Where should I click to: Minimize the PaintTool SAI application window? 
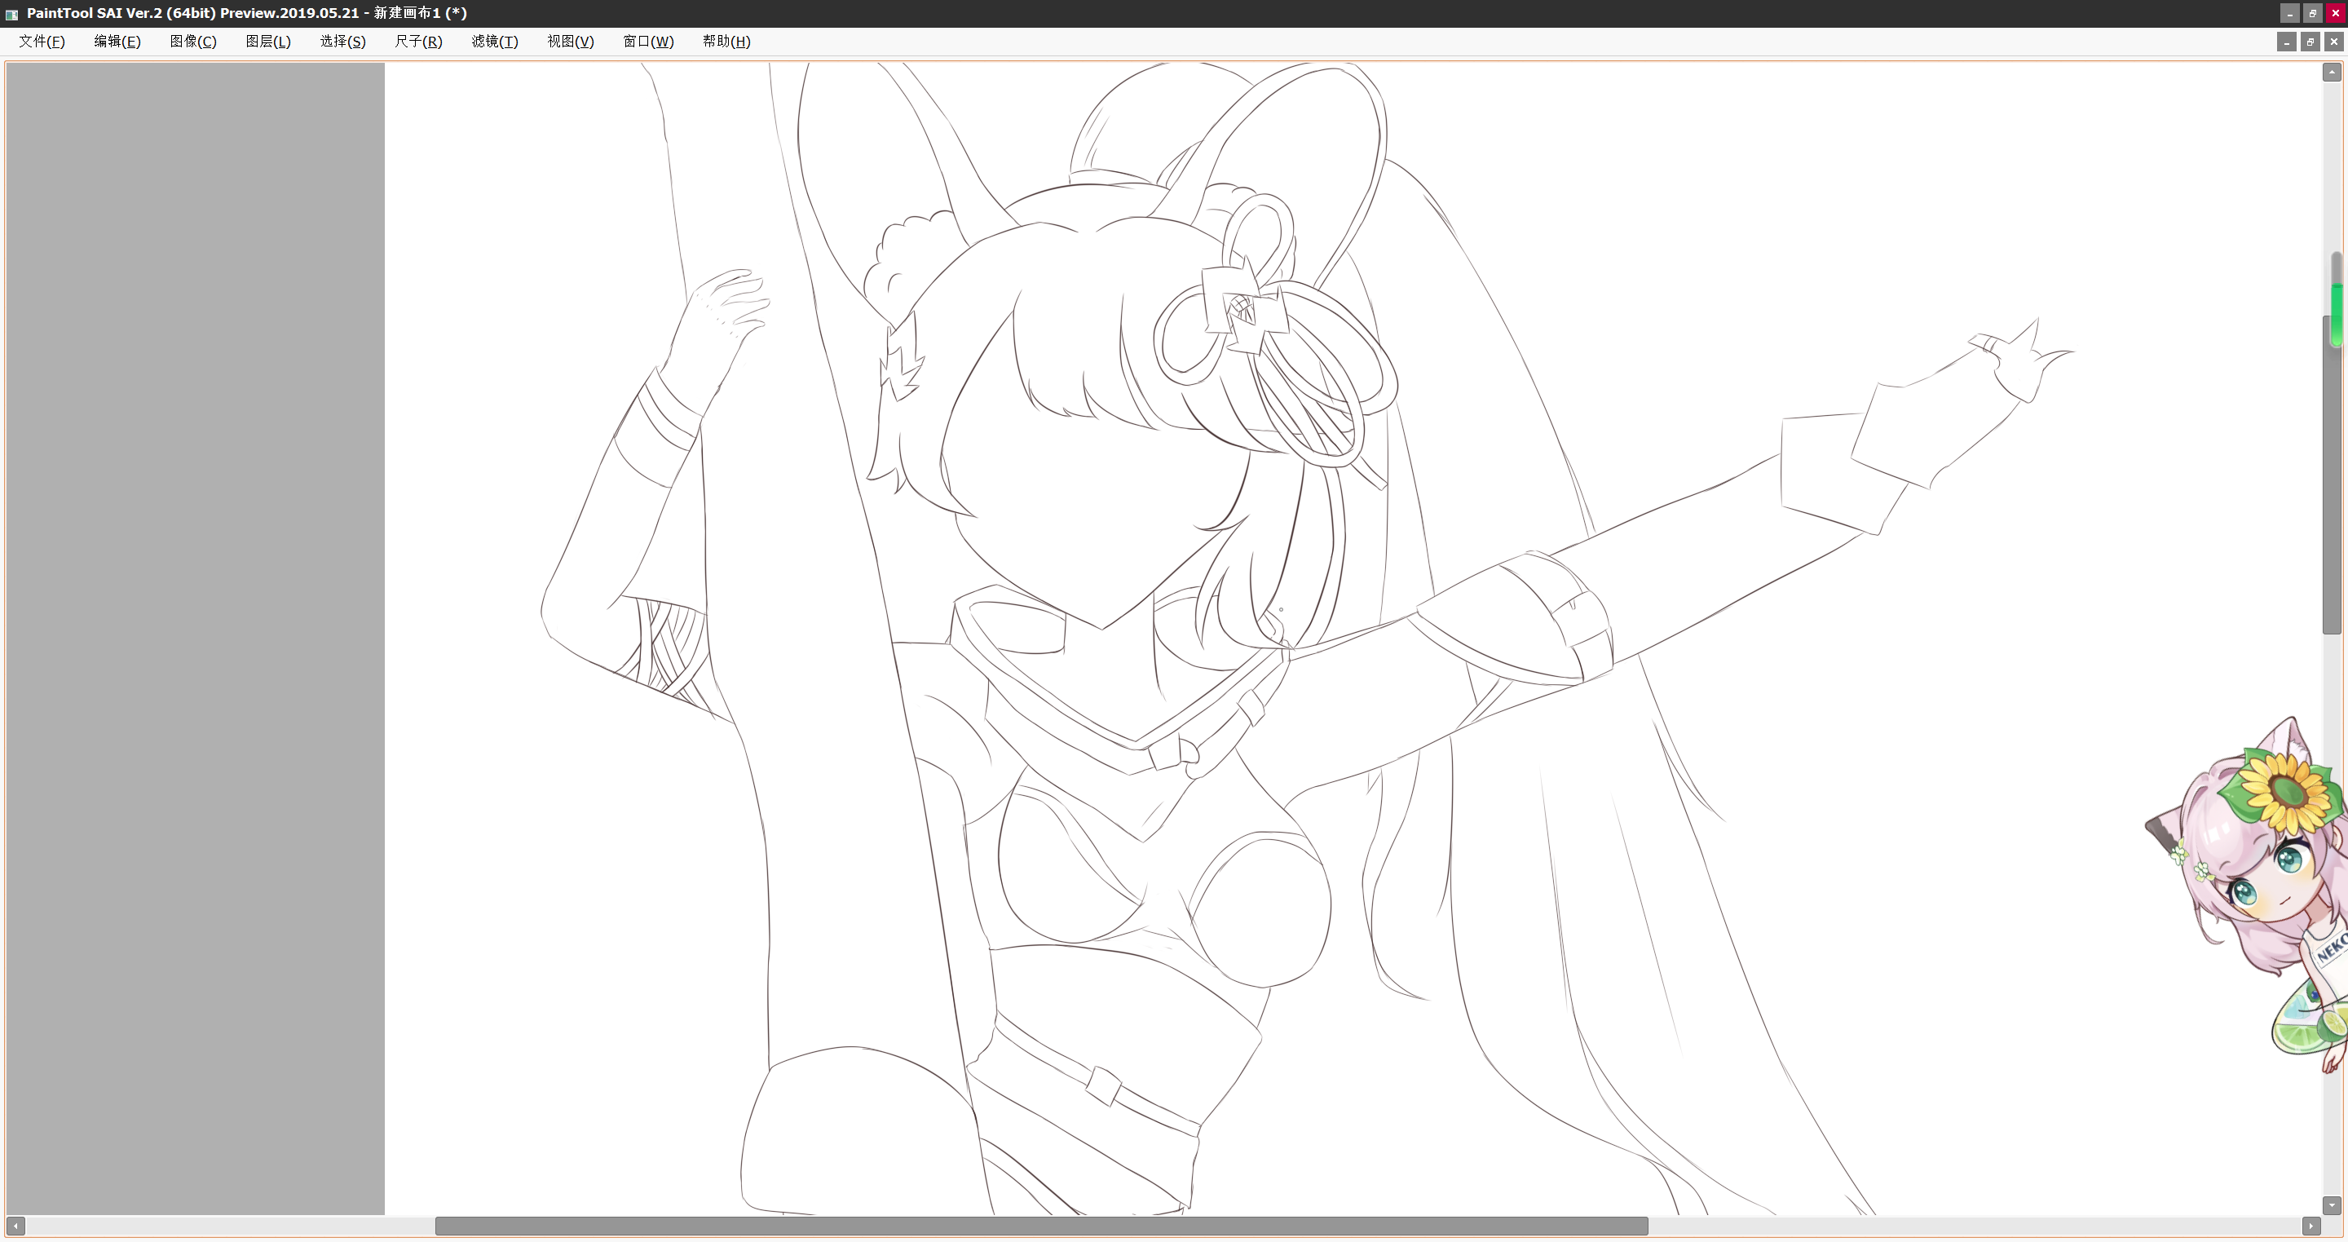(2289, 13)
